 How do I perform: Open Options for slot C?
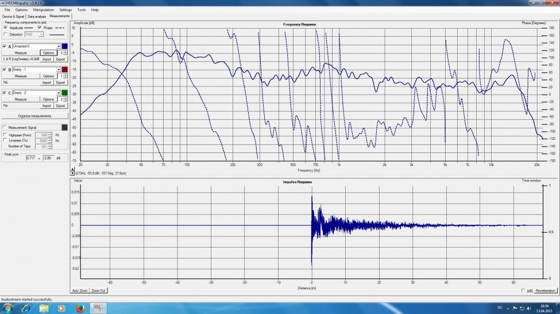click(x=48, y=100)
